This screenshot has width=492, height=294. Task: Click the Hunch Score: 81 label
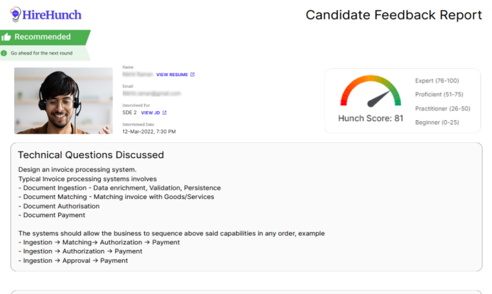pos(370,118)
